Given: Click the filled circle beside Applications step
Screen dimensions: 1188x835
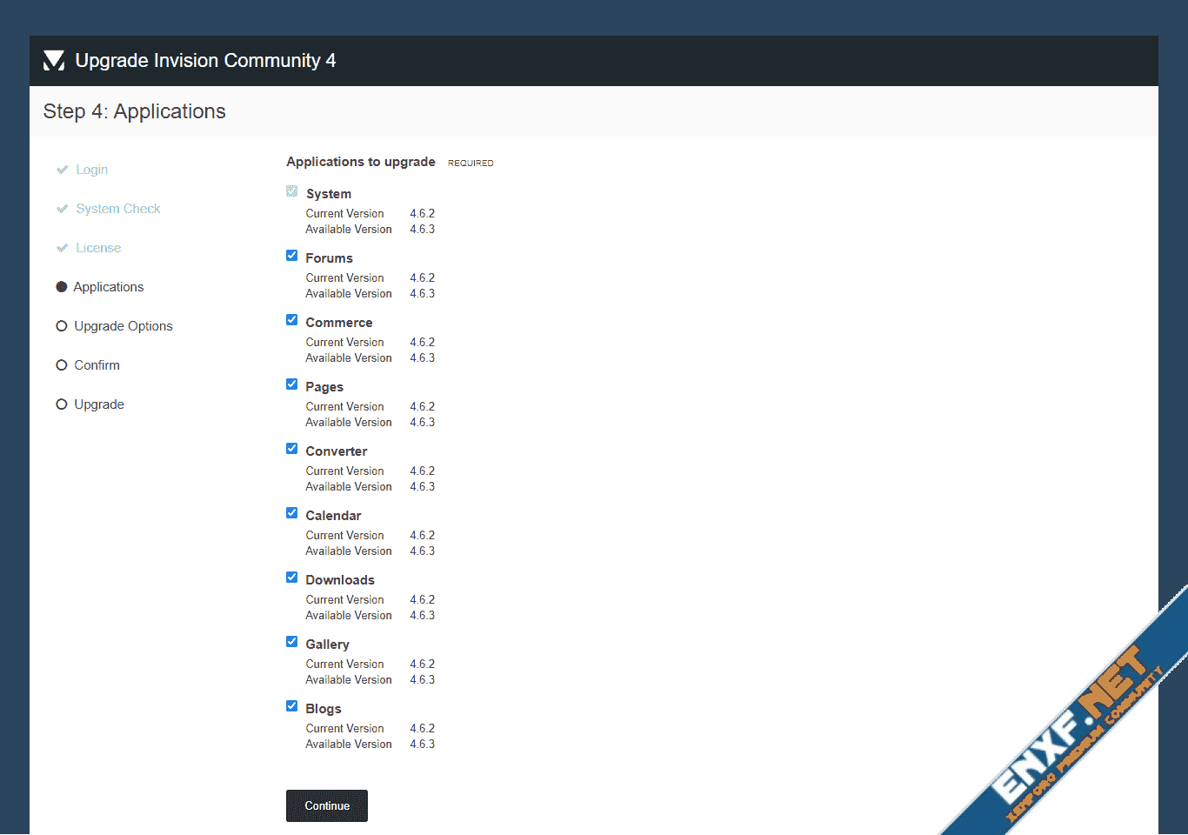Looking at the screenshot, I should coord(62,287).
